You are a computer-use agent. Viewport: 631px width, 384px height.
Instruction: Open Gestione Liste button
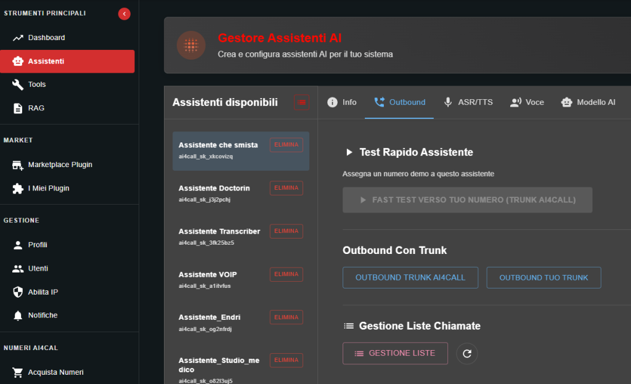pyautogui.click(x=395, y=353)
